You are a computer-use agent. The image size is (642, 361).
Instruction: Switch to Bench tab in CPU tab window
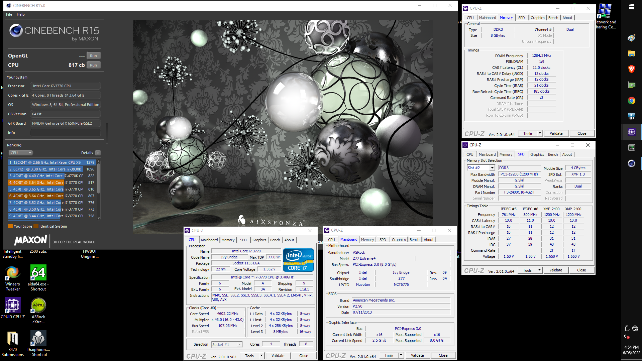[x=275, y=240]
